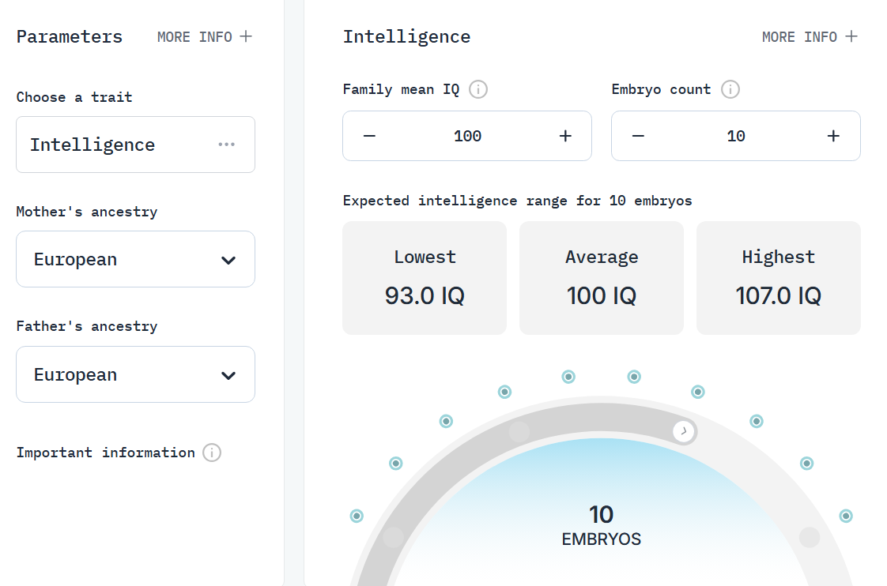Click the Family mean IQ value 100
887x586 pixels.
pos(467,136)
